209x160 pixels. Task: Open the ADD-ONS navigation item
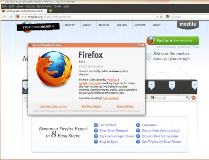click(122, 25)
